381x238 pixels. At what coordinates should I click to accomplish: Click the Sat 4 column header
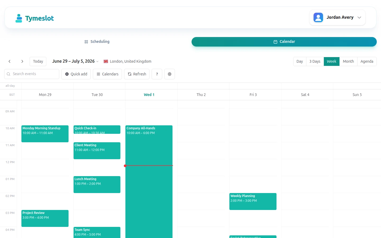click(305, 95)
